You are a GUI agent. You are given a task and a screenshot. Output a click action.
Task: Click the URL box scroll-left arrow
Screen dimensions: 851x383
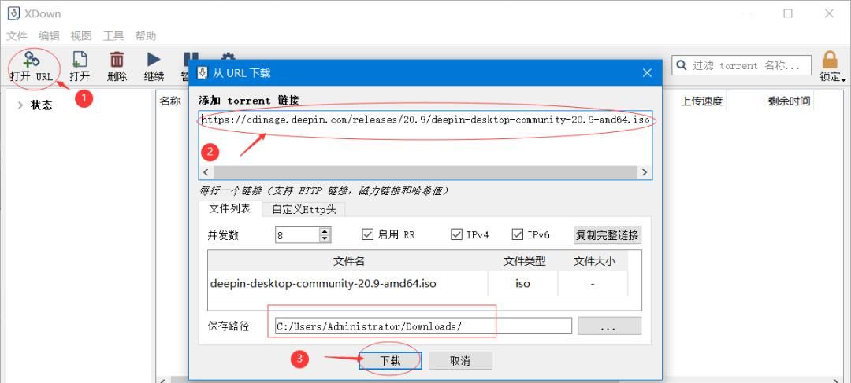(x=206, y=172)
